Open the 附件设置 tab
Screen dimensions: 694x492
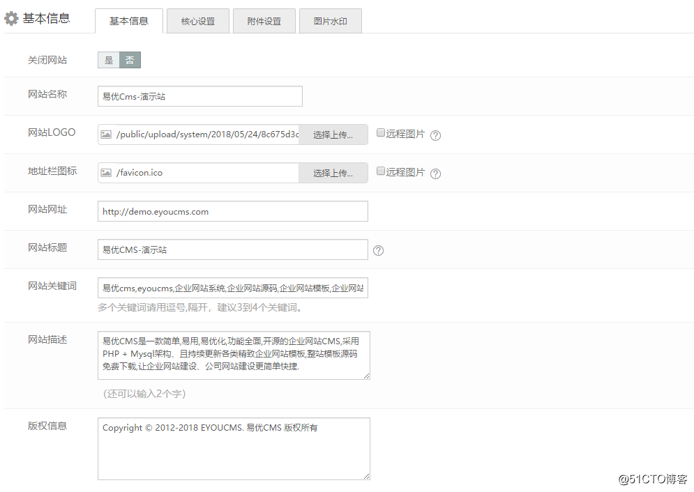click(x=264, y=21)
